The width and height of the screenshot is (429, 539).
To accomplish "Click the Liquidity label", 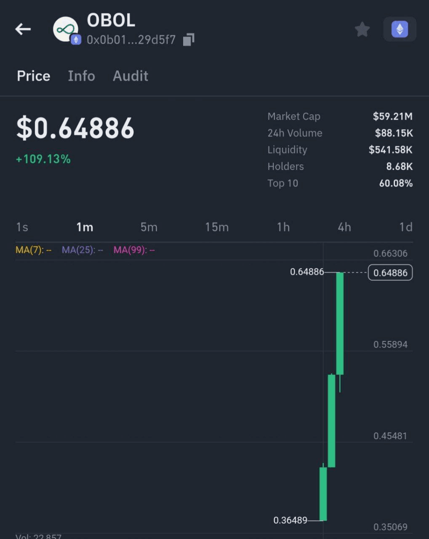I will click(x=288, y=150).
